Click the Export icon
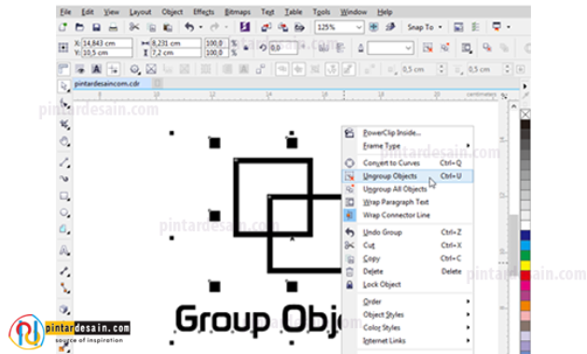 click(282, 27)
